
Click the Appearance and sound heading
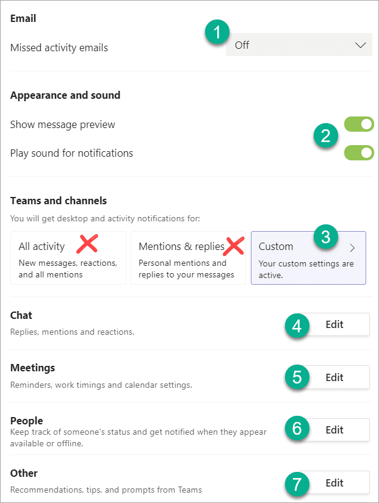(x=65, y=95)
